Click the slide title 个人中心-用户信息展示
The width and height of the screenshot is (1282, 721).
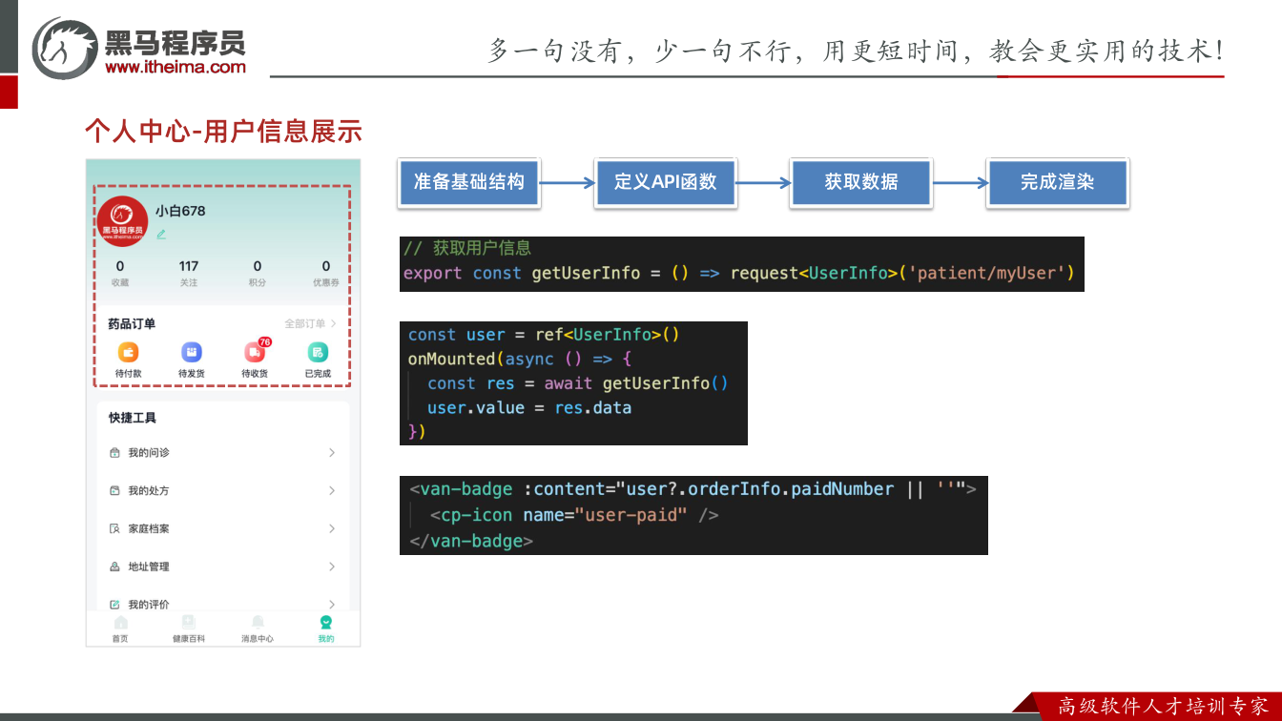(x=223, y=131)
